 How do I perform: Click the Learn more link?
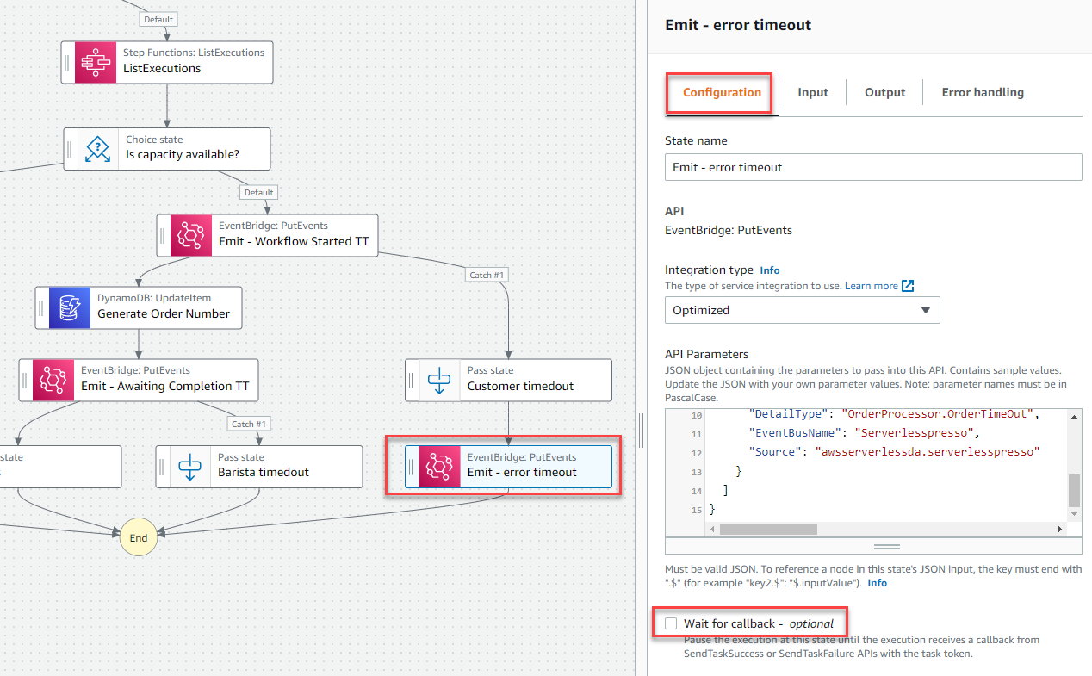pyautogui.click(x=872, y=286)
